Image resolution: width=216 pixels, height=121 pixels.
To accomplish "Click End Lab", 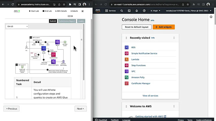I will (47, 11).
